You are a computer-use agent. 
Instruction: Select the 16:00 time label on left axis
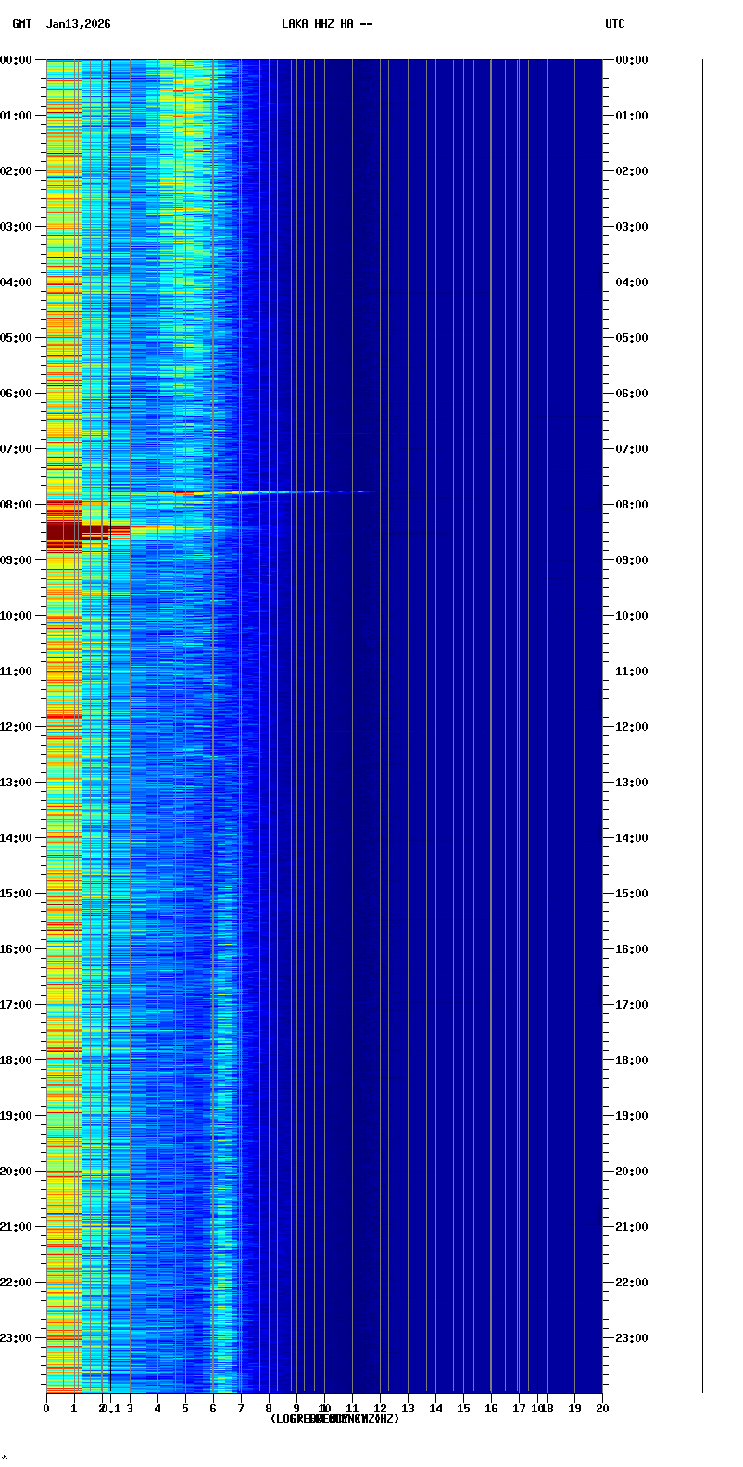tap(17, 949)
